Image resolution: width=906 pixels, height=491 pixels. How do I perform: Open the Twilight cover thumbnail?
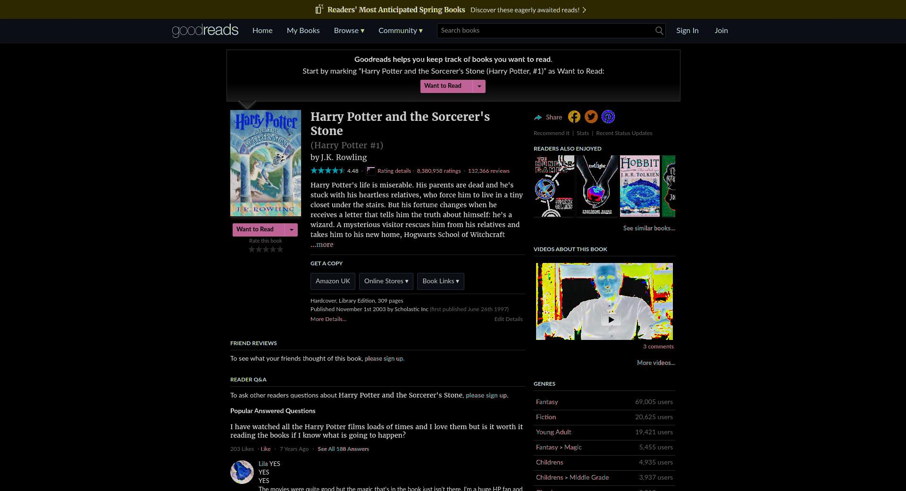click(x=597, y=186)
